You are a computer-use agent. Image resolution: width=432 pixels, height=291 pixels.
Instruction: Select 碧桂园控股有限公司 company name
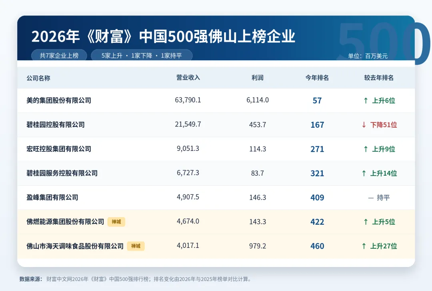point(55,125)
